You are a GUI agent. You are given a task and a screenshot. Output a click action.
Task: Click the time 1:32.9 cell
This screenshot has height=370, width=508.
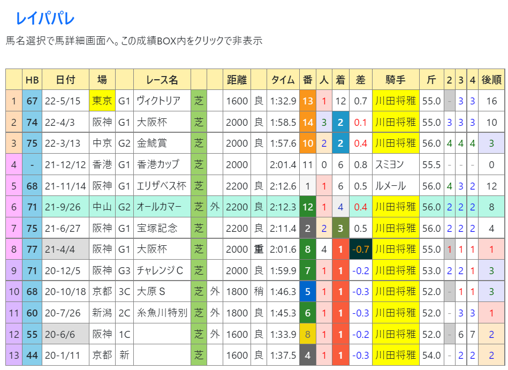[283, 101]
